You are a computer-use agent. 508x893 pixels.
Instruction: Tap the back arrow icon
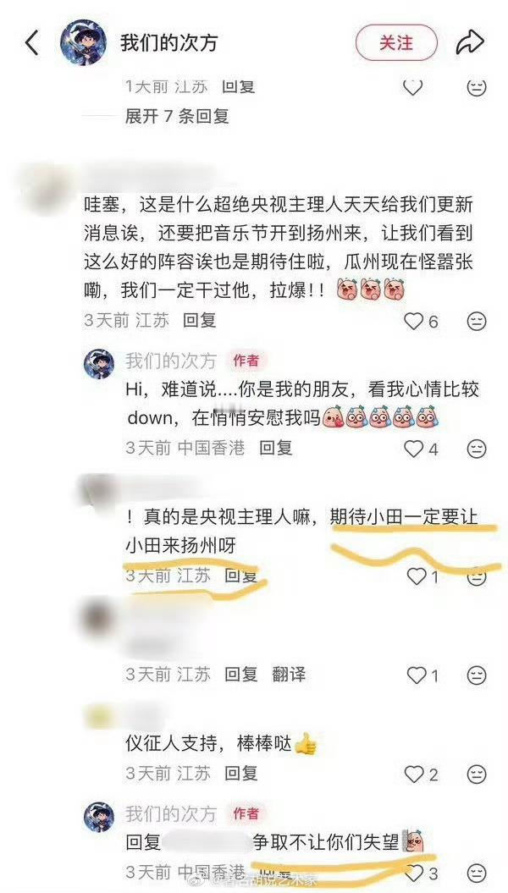[32, 42]
